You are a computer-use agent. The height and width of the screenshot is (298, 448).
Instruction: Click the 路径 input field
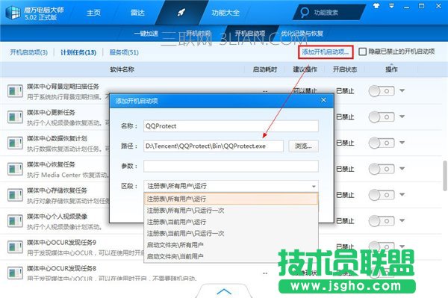(214, 146)
